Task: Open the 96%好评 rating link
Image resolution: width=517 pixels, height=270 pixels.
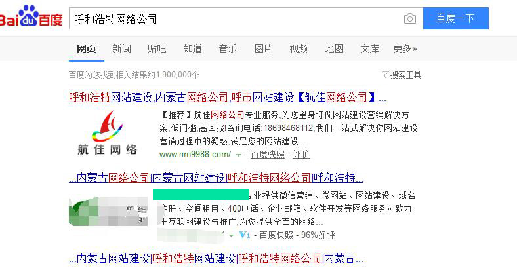Action: click(318, 235)
